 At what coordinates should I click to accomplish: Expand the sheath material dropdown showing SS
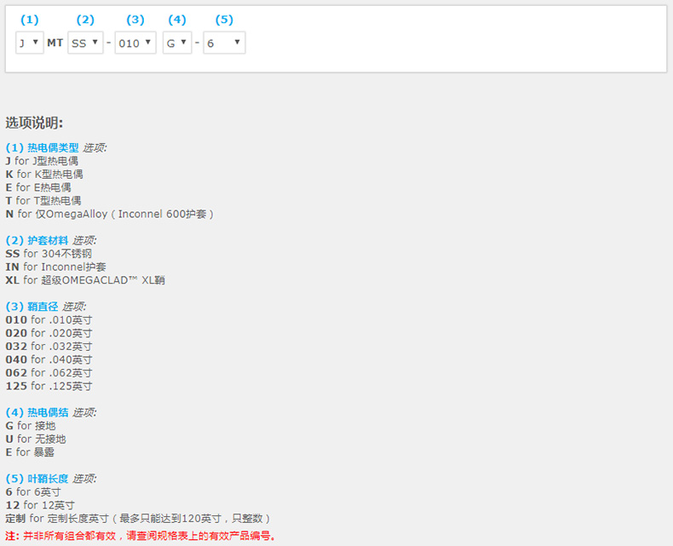pos(85,43)
